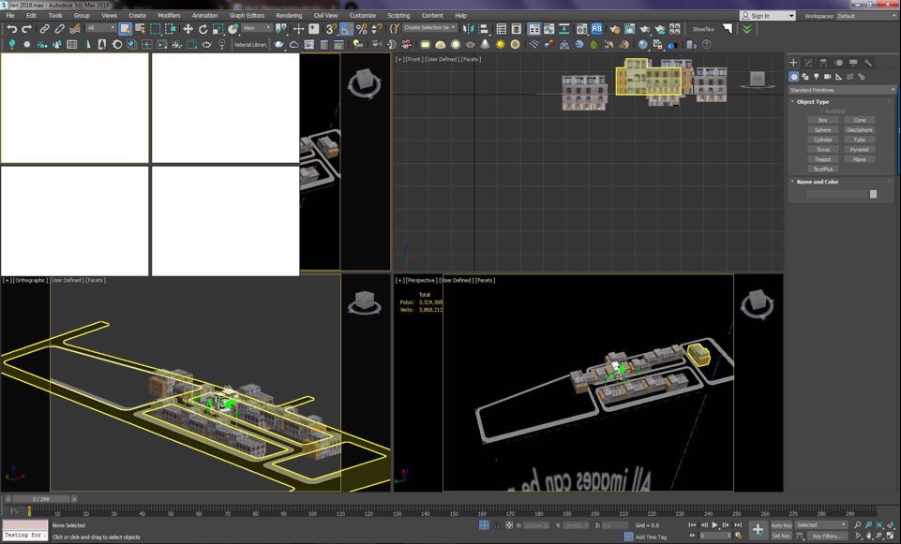Screen dimensions: 901x544
Task: Toggle Auto Key animation mode
Action: [781, 525]
